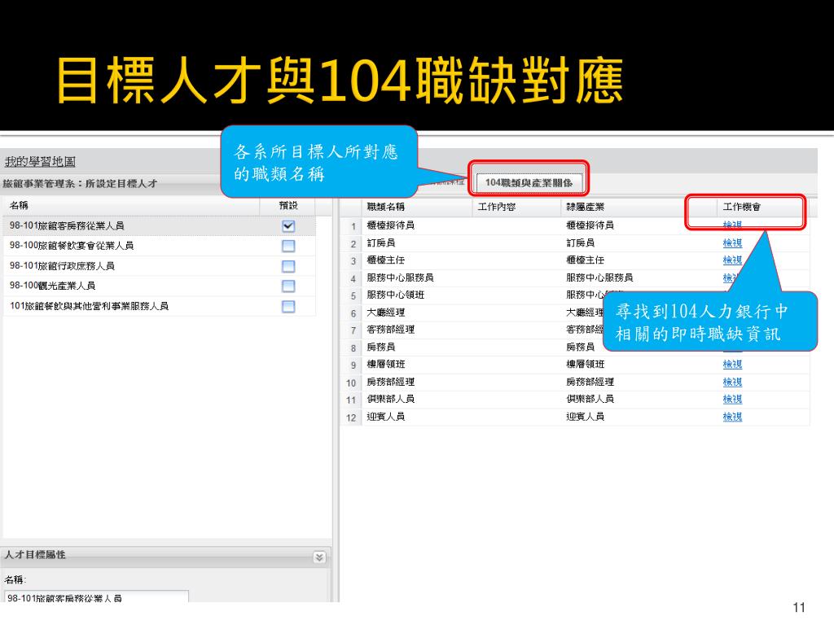The height and width of the screenshot is (625, 834).
Task: Open 檢視 link for 俱樂部人員 row
Action: pyautogui.click(x=732, y=399)
